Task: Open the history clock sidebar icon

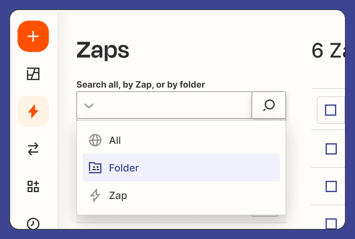Action: coord(33,224)
